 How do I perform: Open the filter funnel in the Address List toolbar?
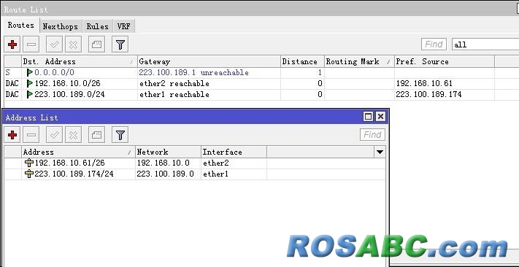pyautogui.click(x=120, y=135)
